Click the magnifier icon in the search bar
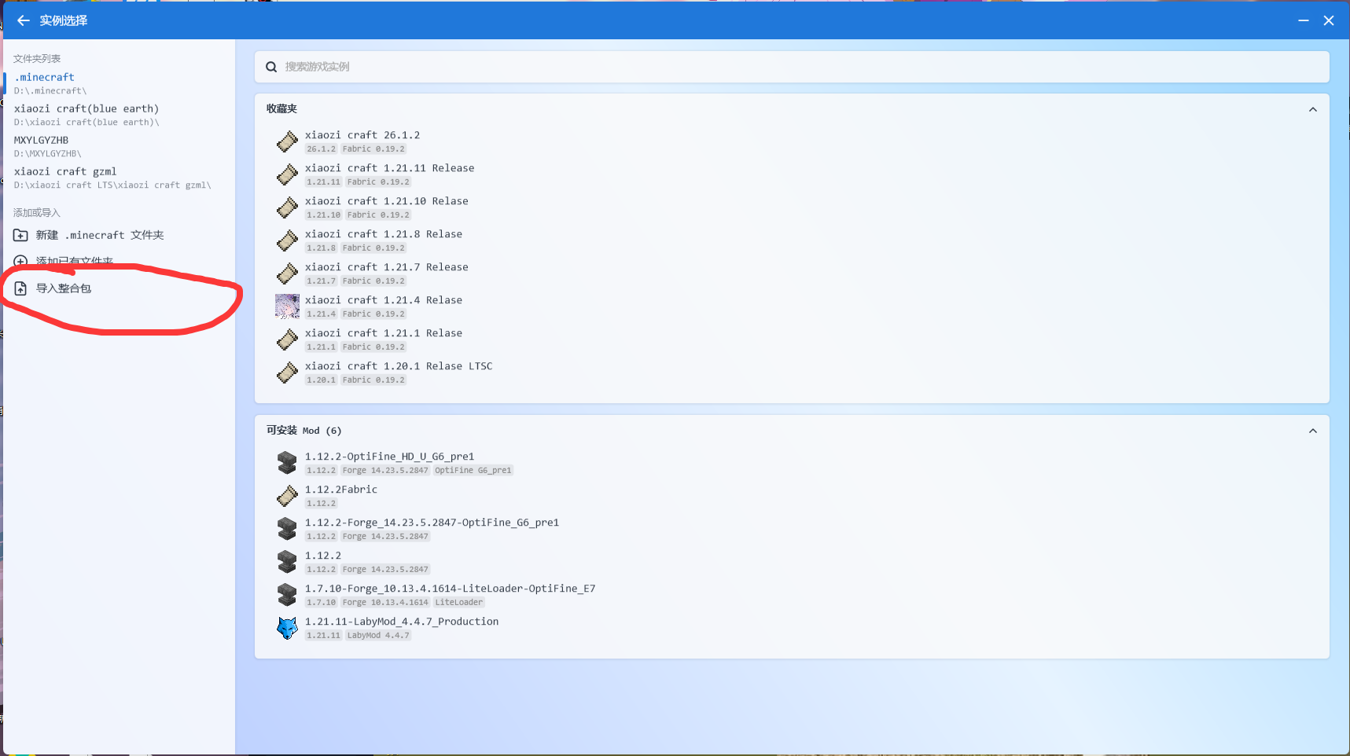 click(x=271, y=67)
